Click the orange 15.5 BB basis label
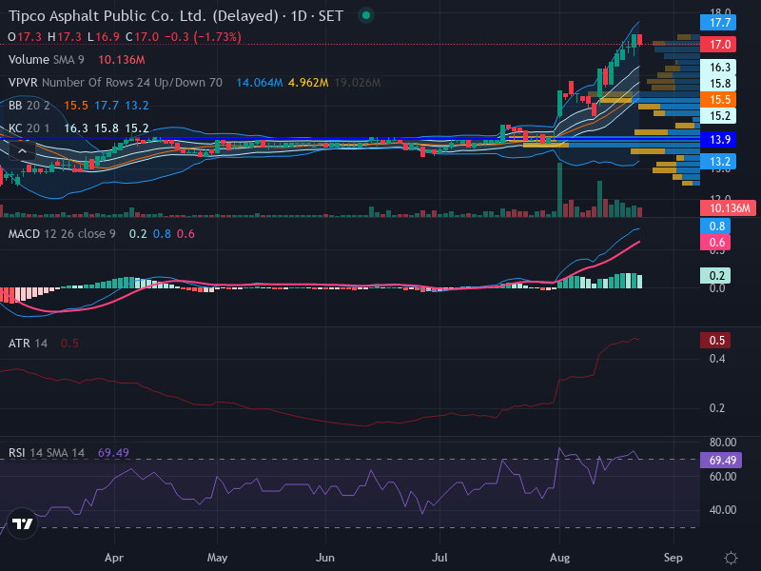The image size is (761, 571). (718, 100)
